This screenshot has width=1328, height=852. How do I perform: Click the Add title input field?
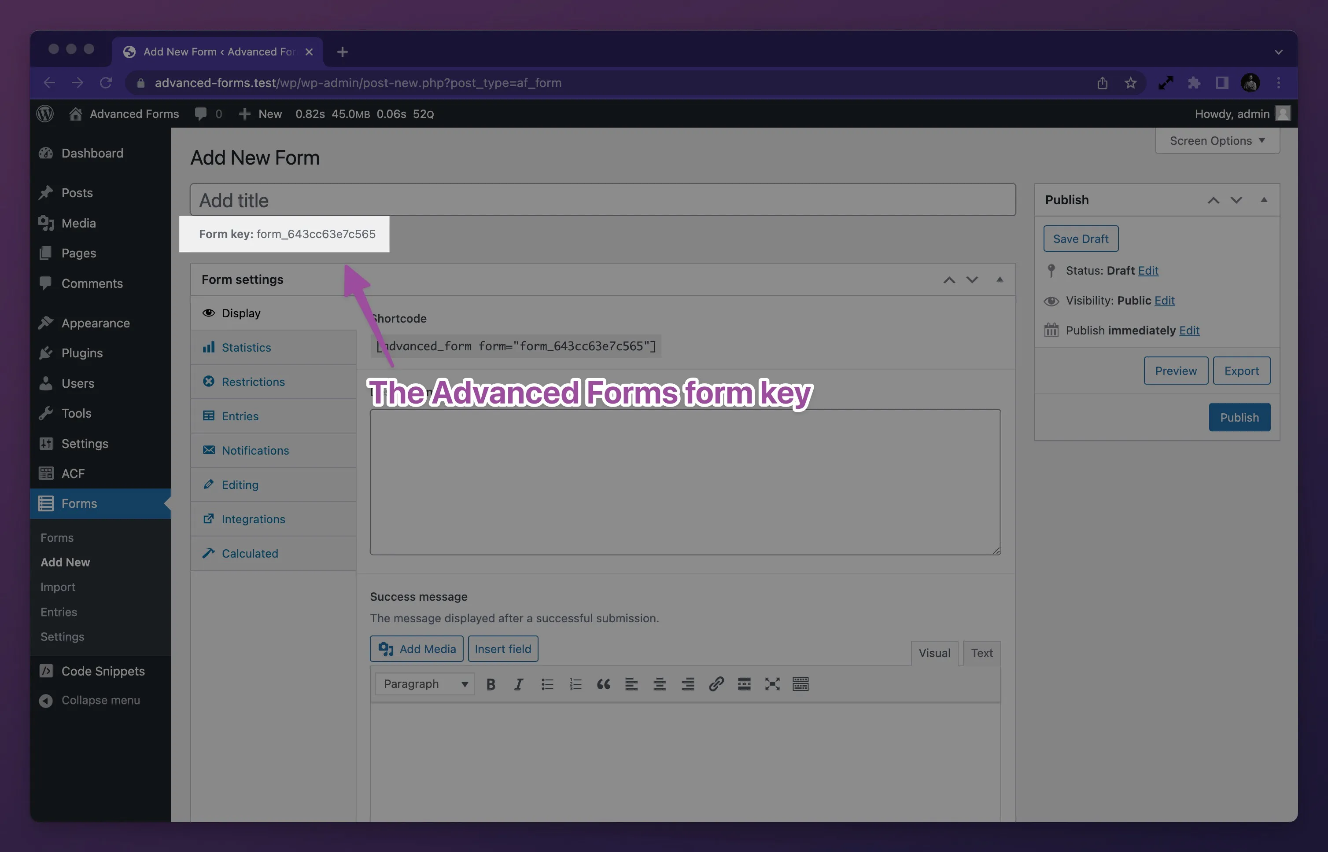click(603, 200)
